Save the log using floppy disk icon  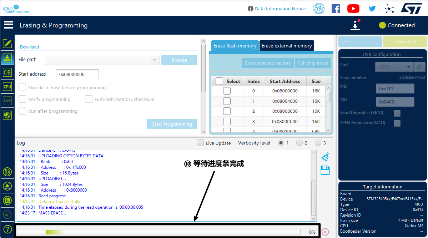tap(325, 170)
